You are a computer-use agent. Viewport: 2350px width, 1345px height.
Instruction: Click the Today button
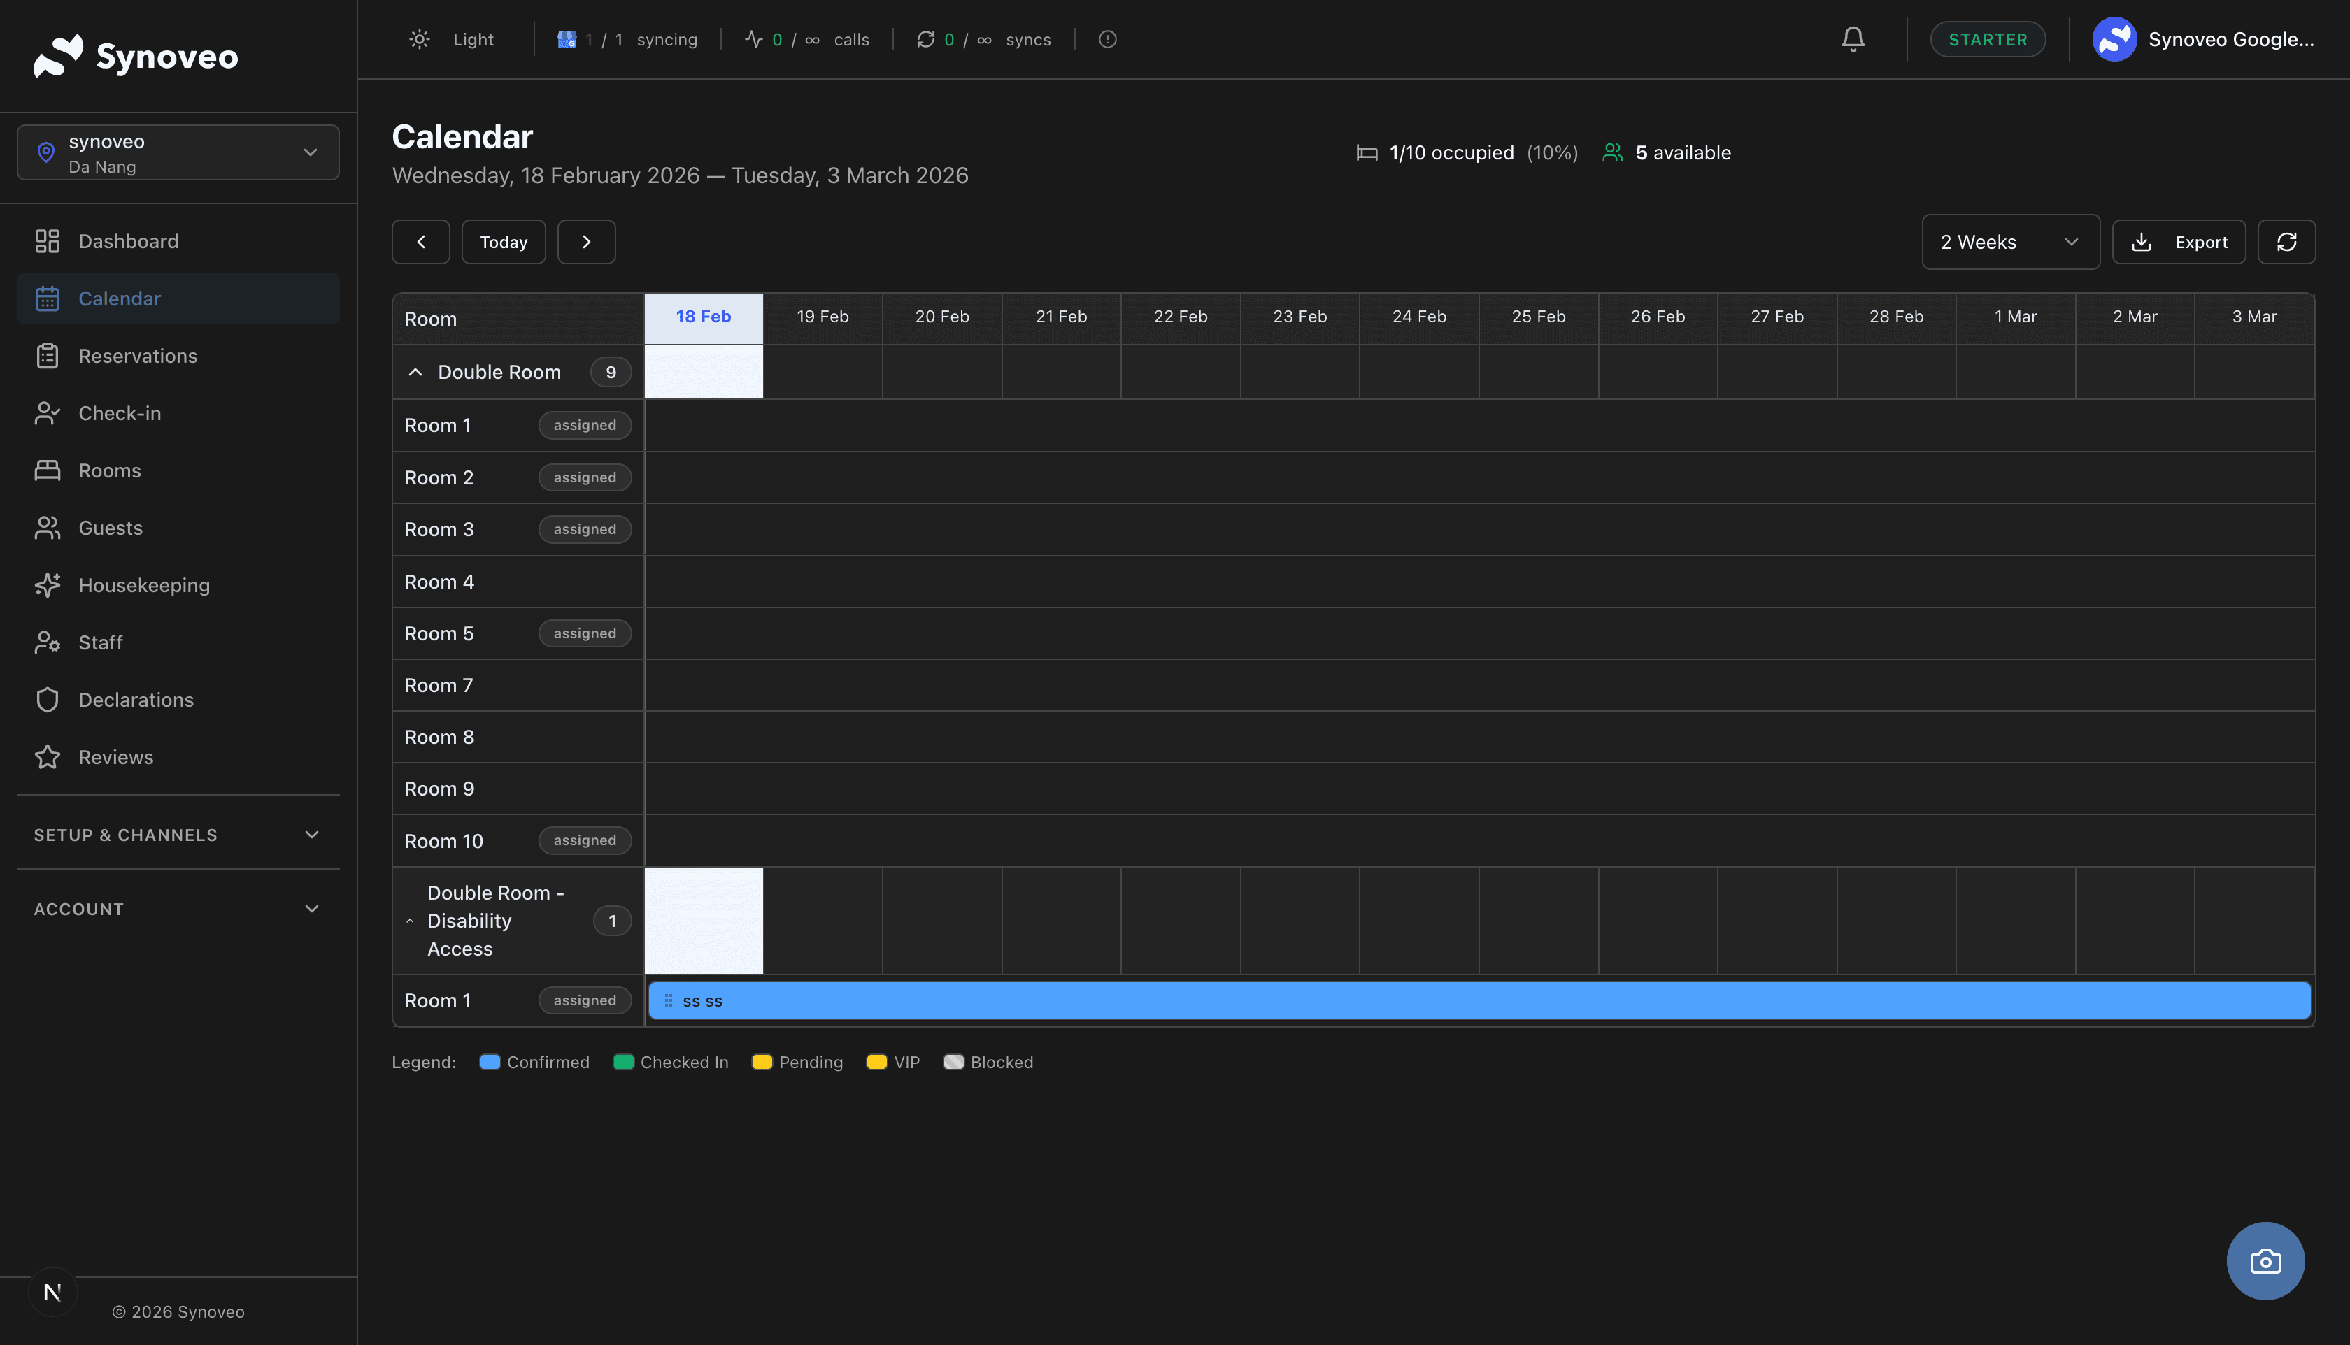503,242
